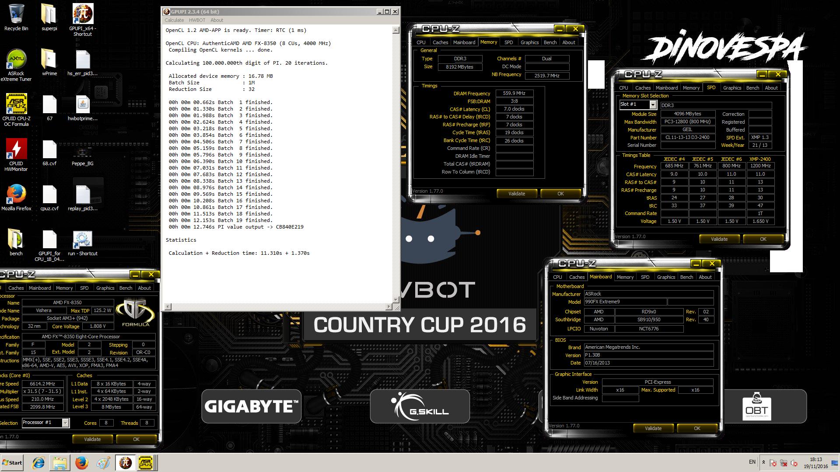Open the file named 67
840x472 pixels.
point(49,108)
